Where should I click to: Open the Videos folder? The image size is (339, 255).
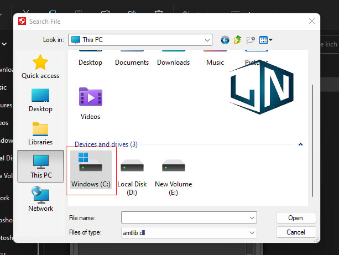coord(90,103)
